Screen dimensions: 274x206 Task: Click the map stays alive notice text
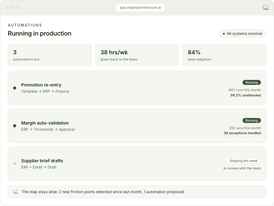click(103, 192)
